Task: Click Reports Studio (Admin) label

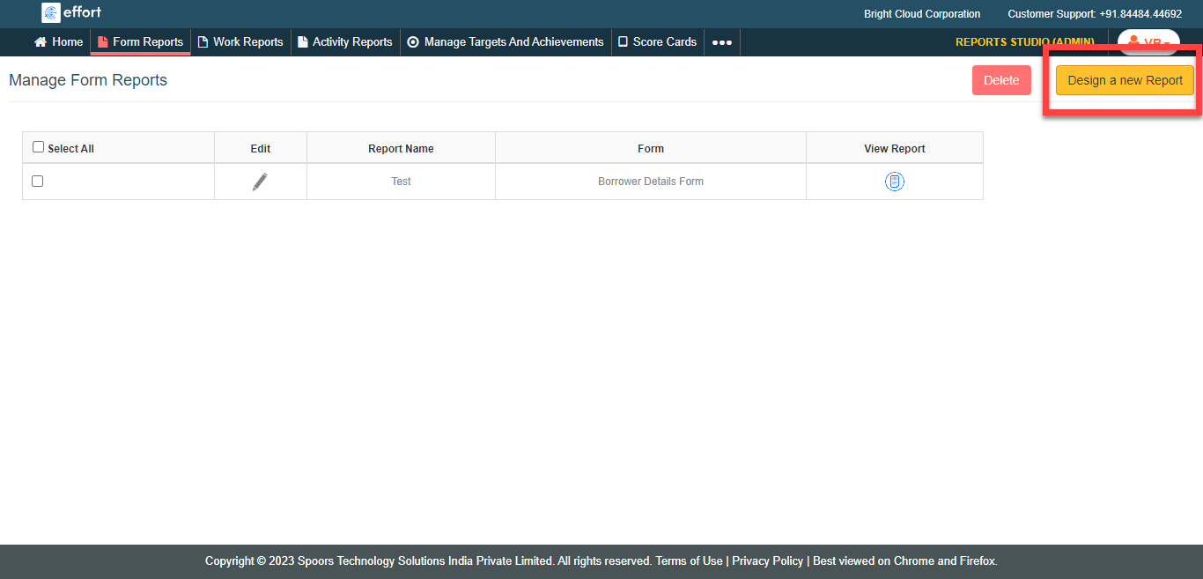Action: [x=1024, y=41]
